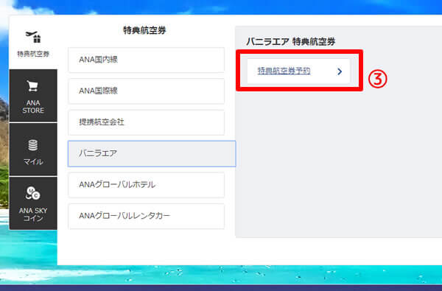Select ANA国際線 from the list
Screen dimensions: 442x291
click(147, 91)
